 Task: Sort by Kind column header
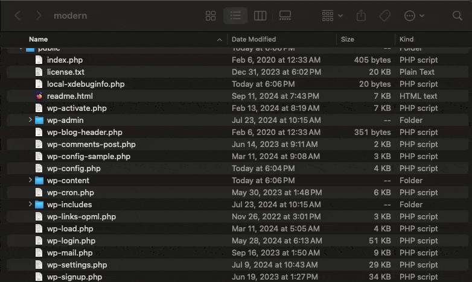[x=406, y=39]
